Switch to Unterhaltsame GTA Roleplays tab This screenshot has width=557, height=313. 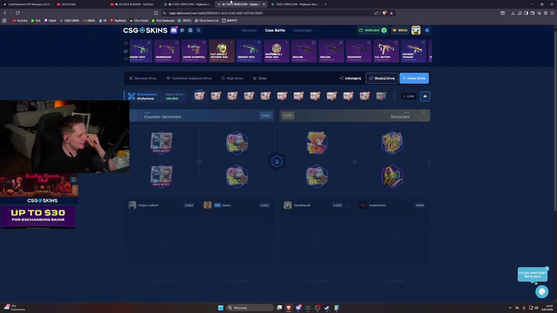27,4
